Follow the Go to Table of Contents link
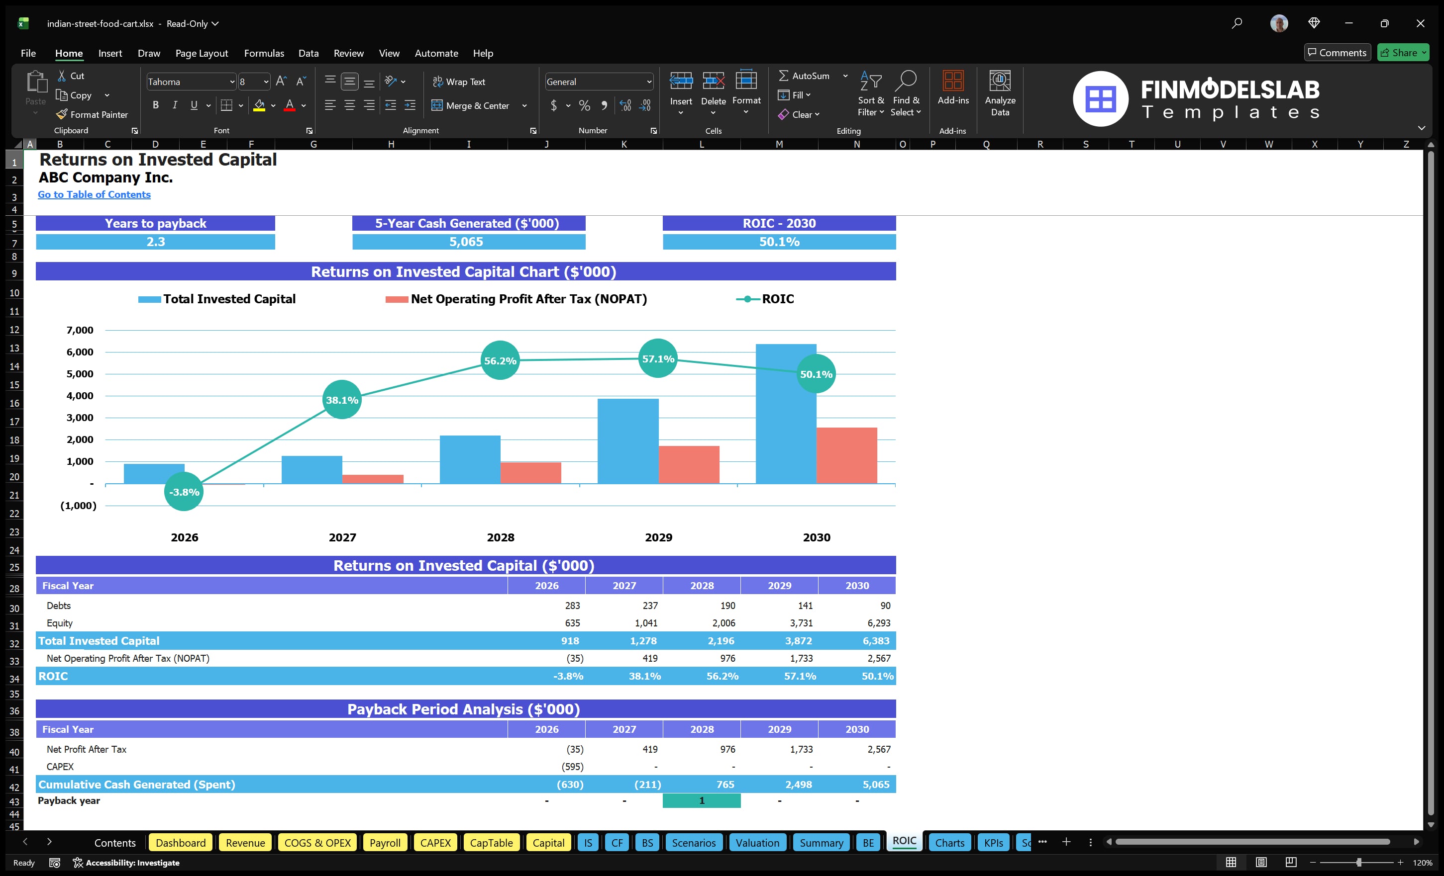The height and width of the screenshot is (876, 1444). 94,194
